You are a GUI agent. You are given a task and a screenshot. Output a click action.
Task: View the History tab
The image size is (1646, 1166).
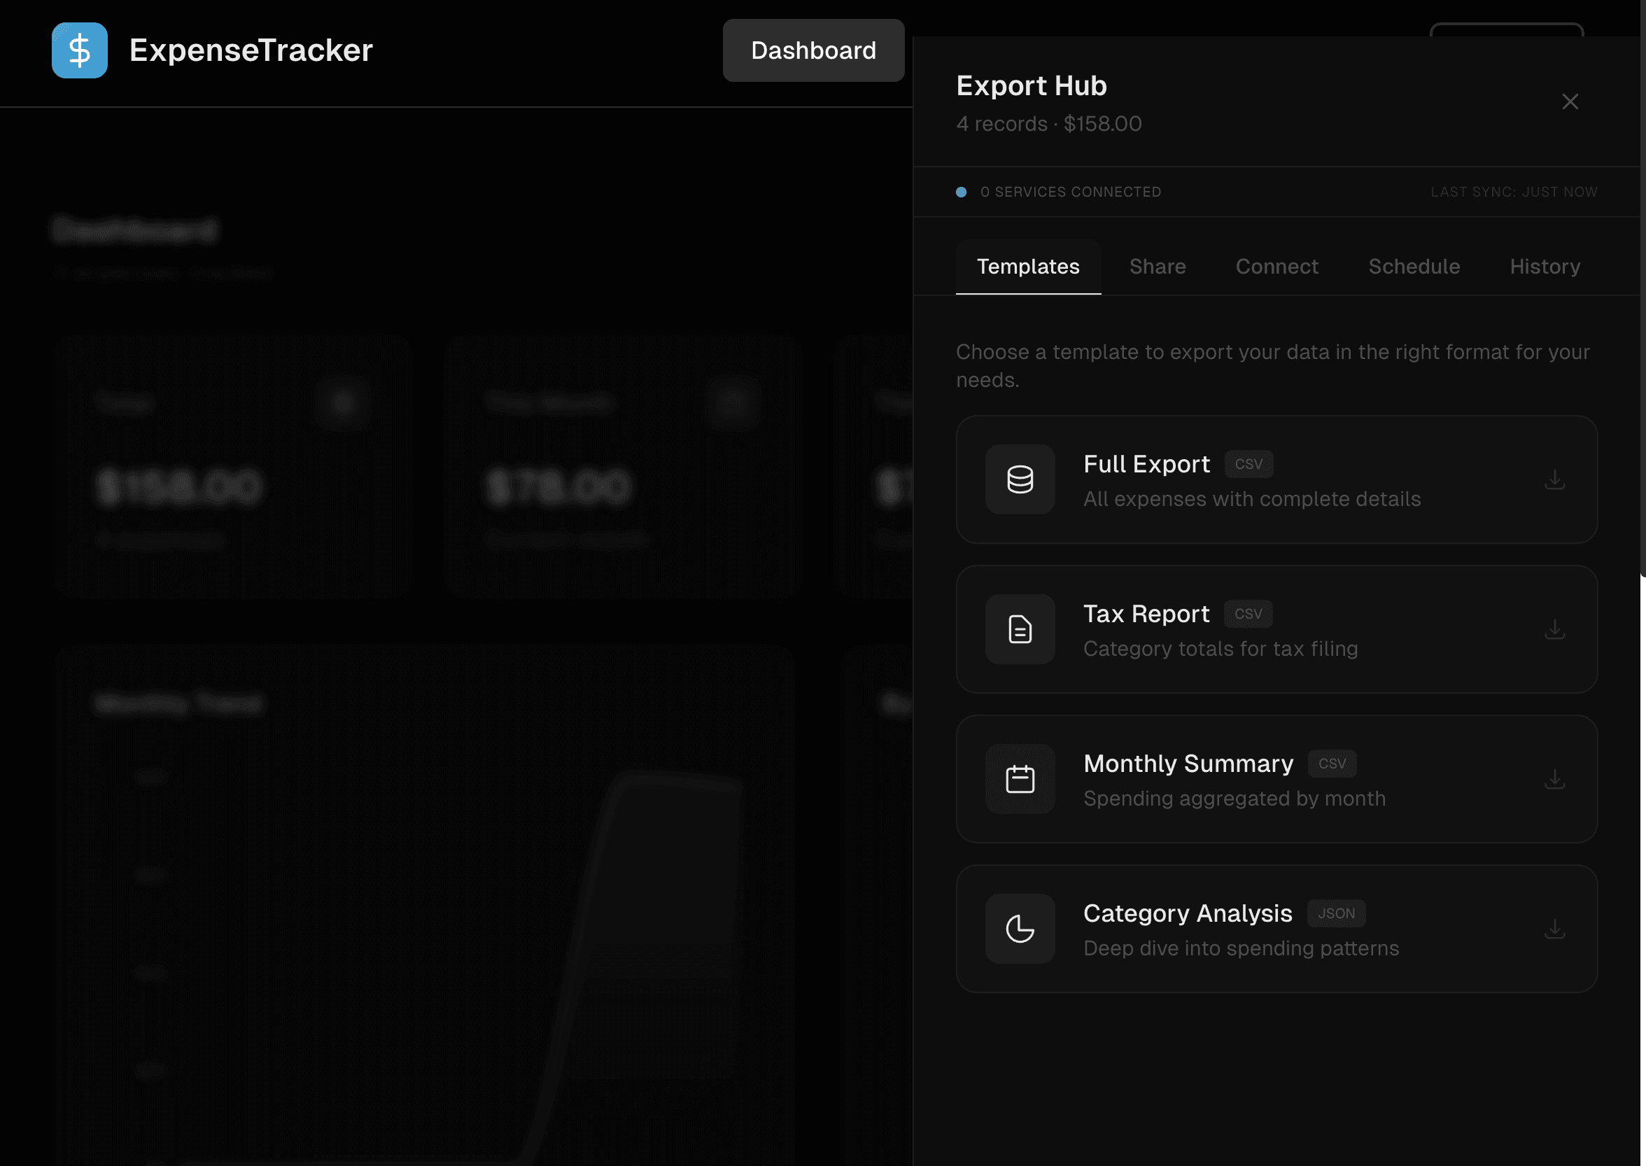click(1544, 267)
